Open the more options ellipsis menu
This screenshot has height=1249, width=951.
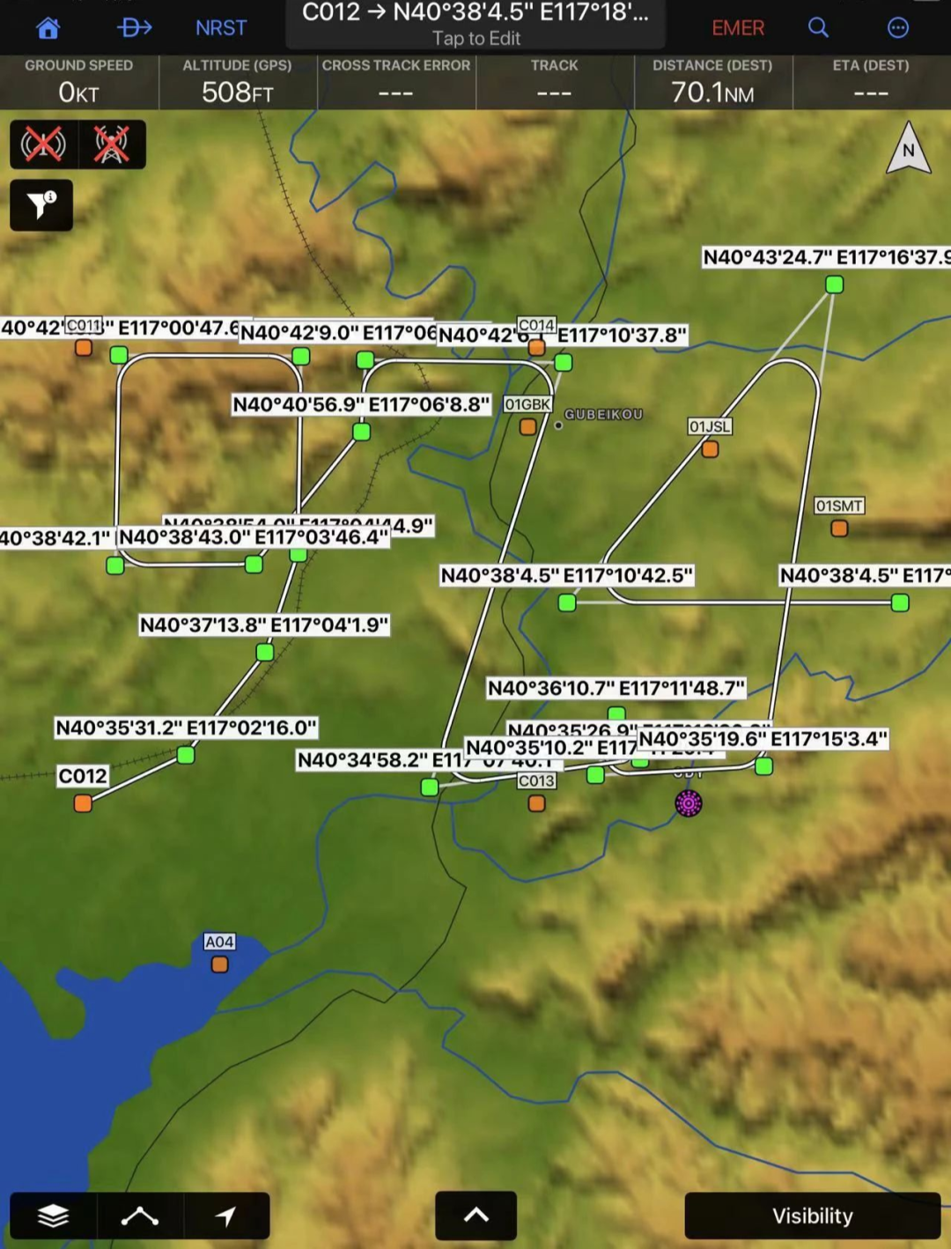pyautogui.click(x=897, y=28)
